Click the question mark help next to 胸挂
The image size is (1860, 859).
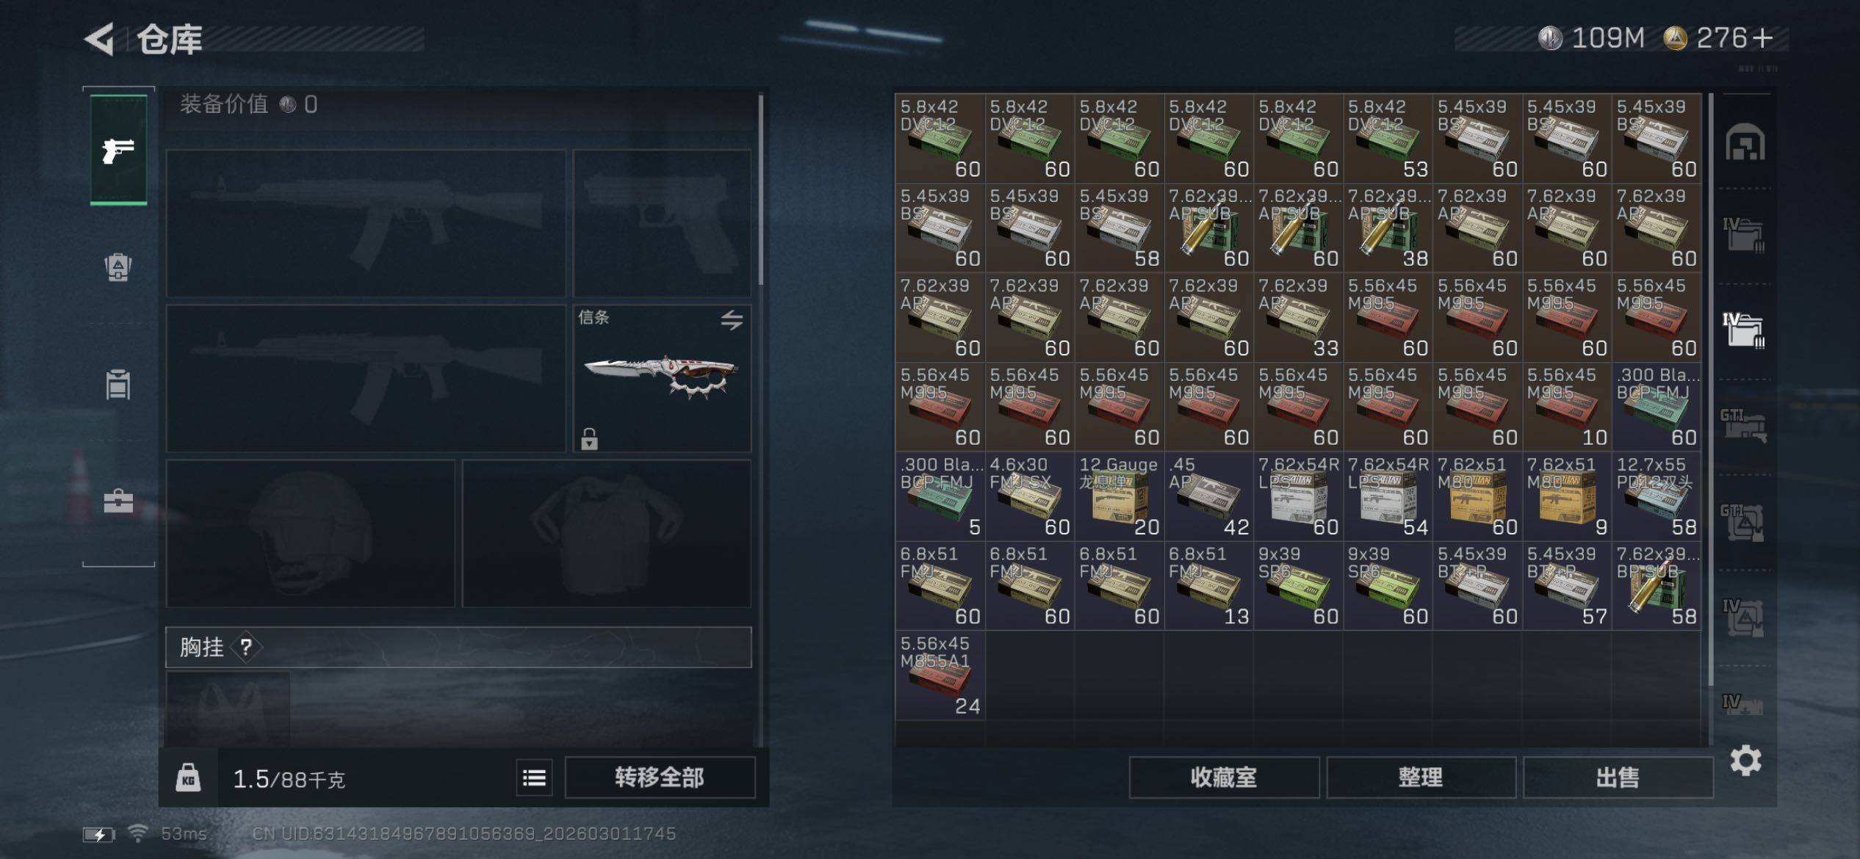click(x=246, y=647)
